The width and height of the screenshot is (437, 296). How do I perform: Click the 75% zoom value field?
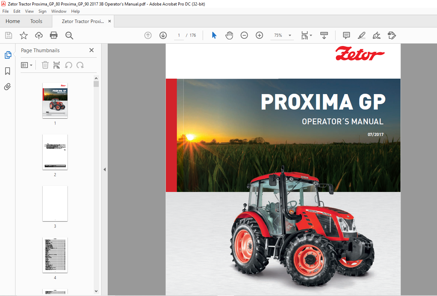click(x=278, y=35)
